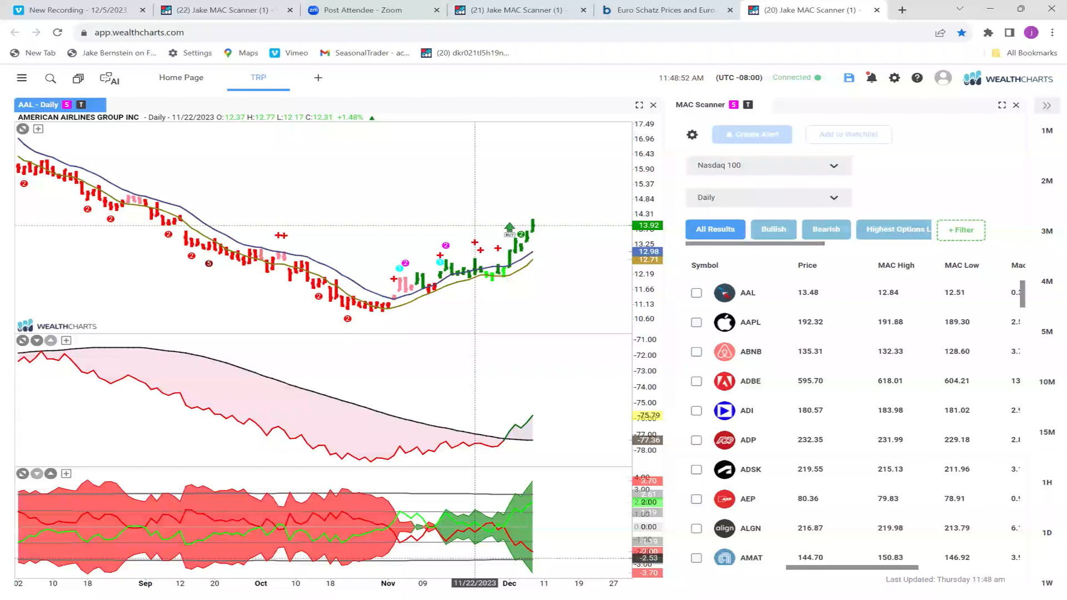
Task: Open Chrome extensions puzzle icon
Action: tap(988, 33)
